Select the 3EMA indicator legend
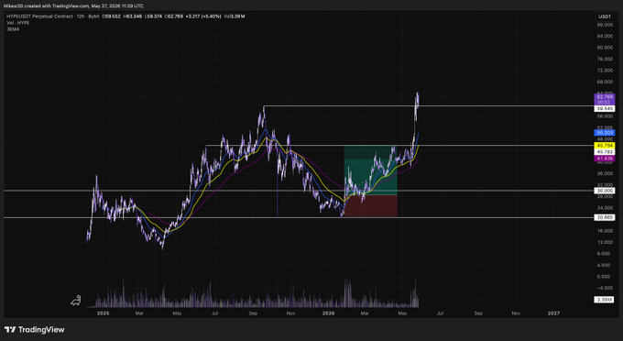Screen dimensions: 623x341 tap(13, 29)
